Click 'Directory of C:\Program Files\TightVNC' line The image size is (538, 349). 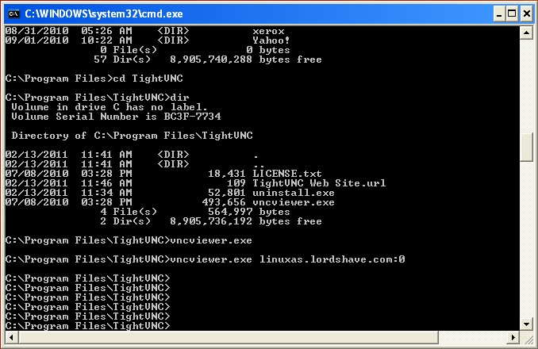[132, 136]
